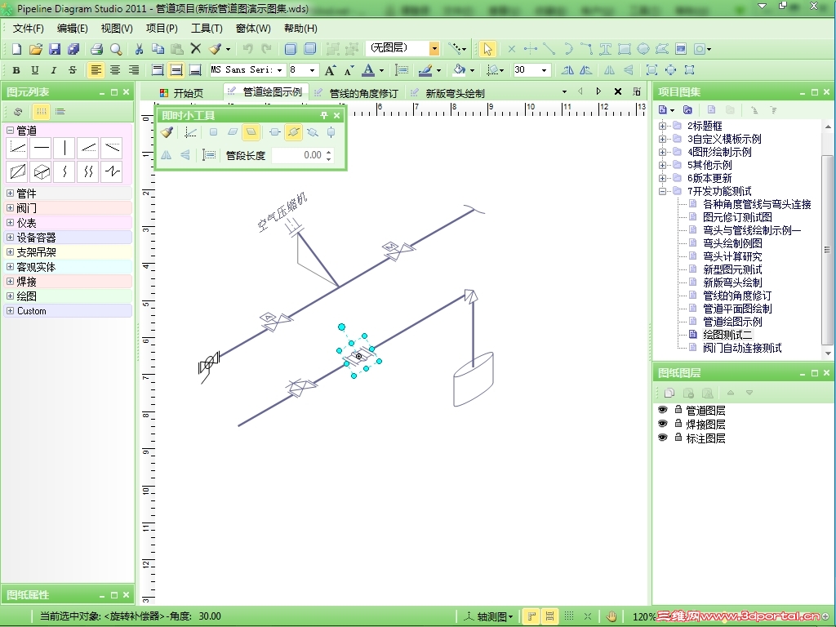Open the angle value 30 dropdown

click(544, 70)
